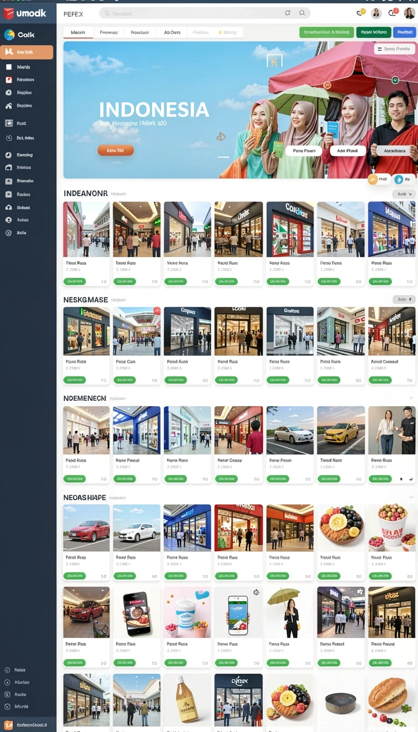Open the phone showing food thumbnail
The width and height of the screenshot is (418, 732).
(137, 612)
